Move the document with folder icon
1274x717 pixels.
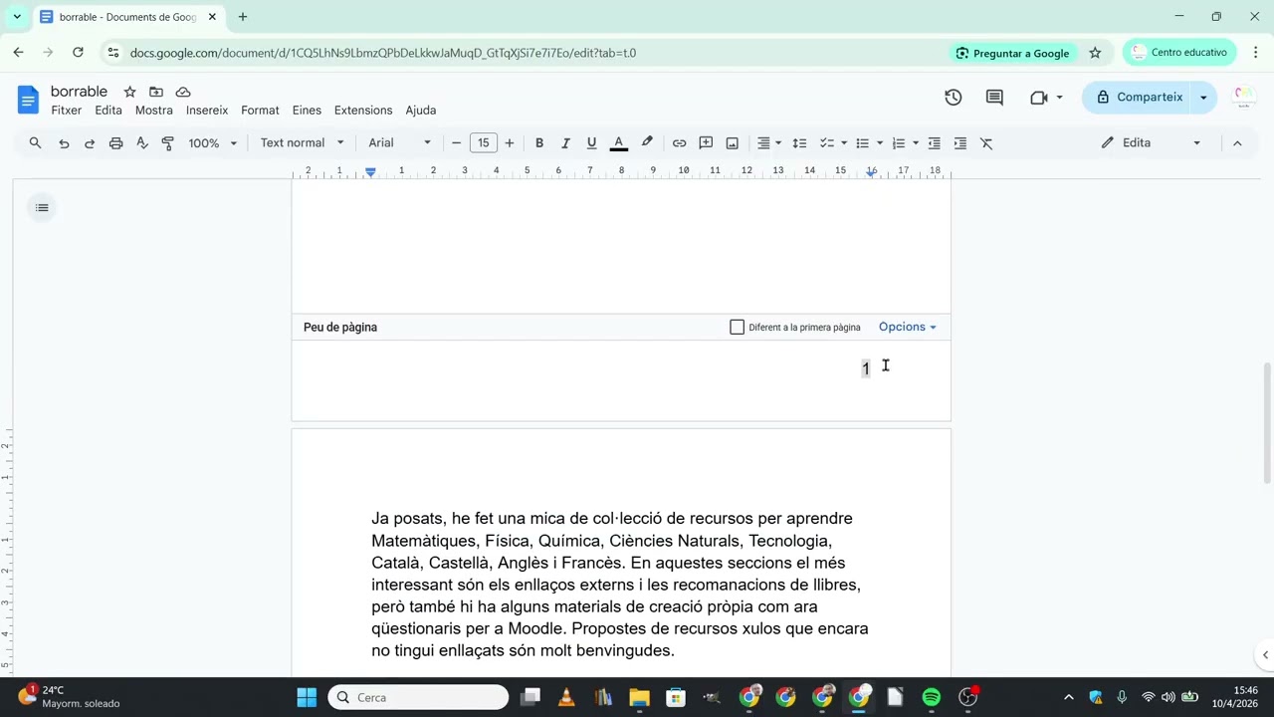(156, 92)
